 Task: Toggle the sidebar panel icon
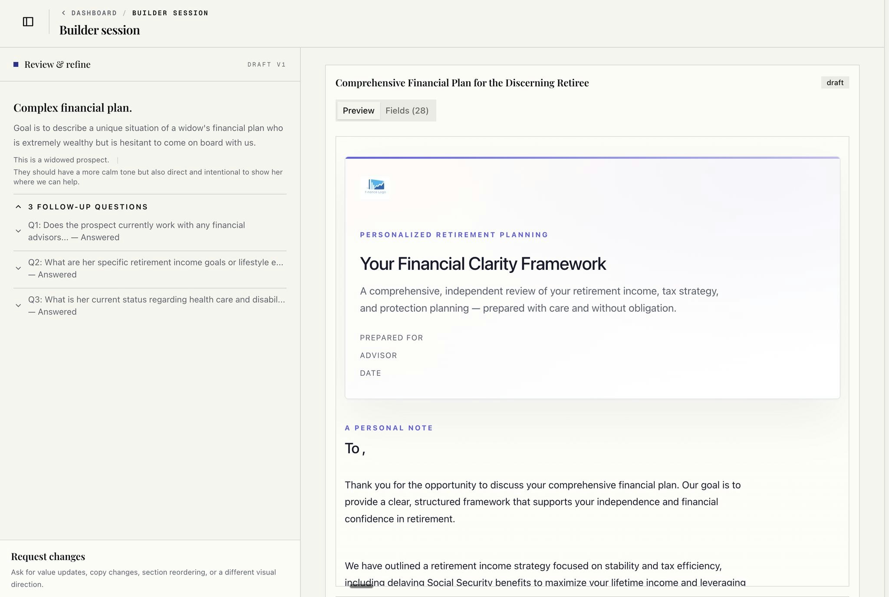click(28, 22)
